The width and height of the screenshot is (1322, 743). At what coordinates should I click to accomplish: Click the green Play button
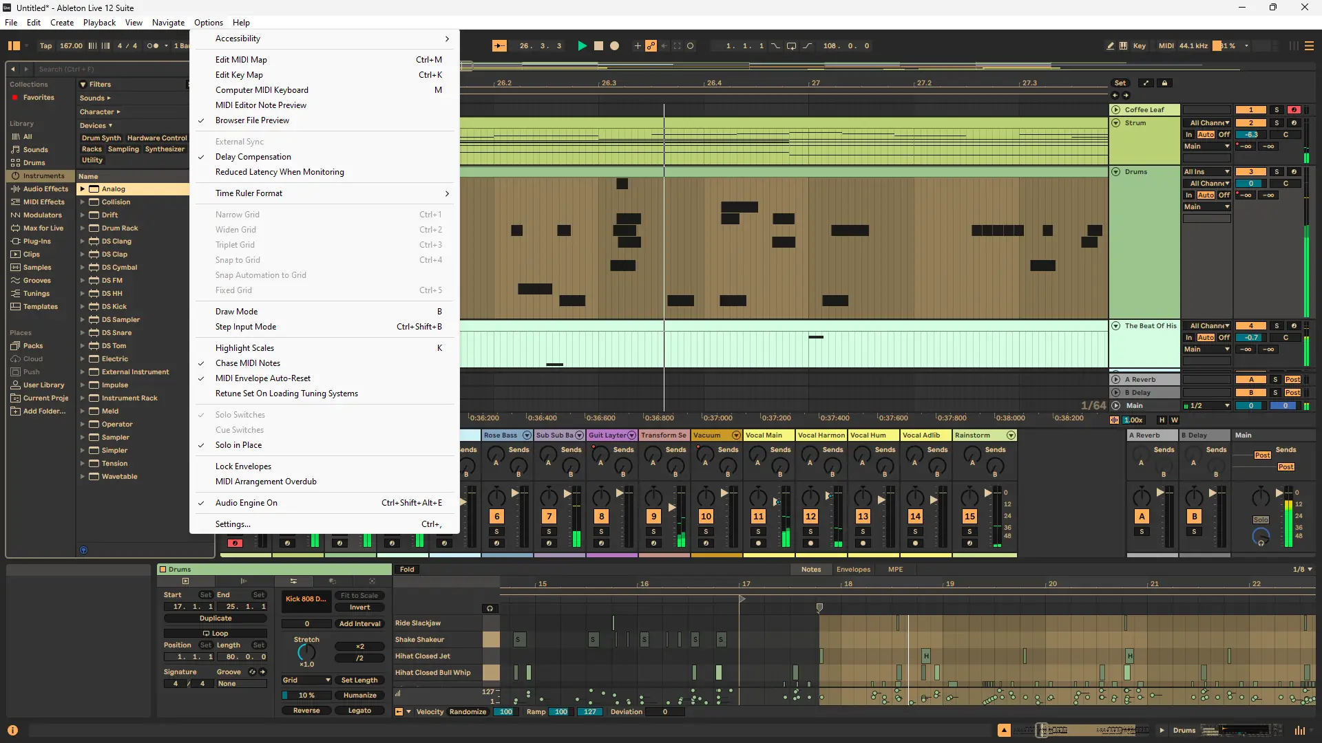582,46
